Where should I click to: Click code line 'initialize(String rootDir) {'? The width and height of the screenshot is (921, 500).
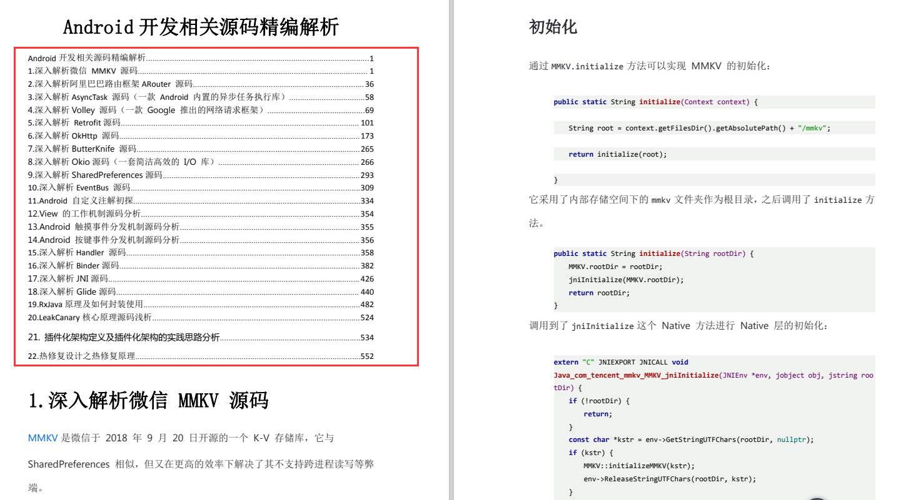[x=653, y=253]
